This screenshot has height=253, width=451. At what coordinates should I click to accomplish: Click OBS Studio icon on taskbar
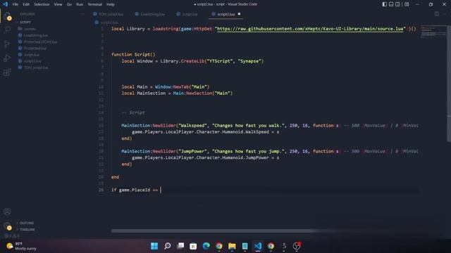tap(297, 246)
